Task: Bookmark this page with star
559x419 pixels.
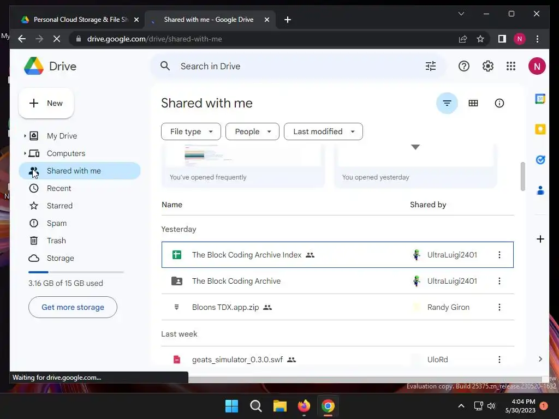Action: click(480, 39)
